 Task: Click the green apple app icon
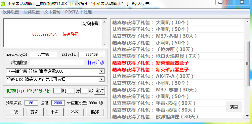(x=3, y=4)
